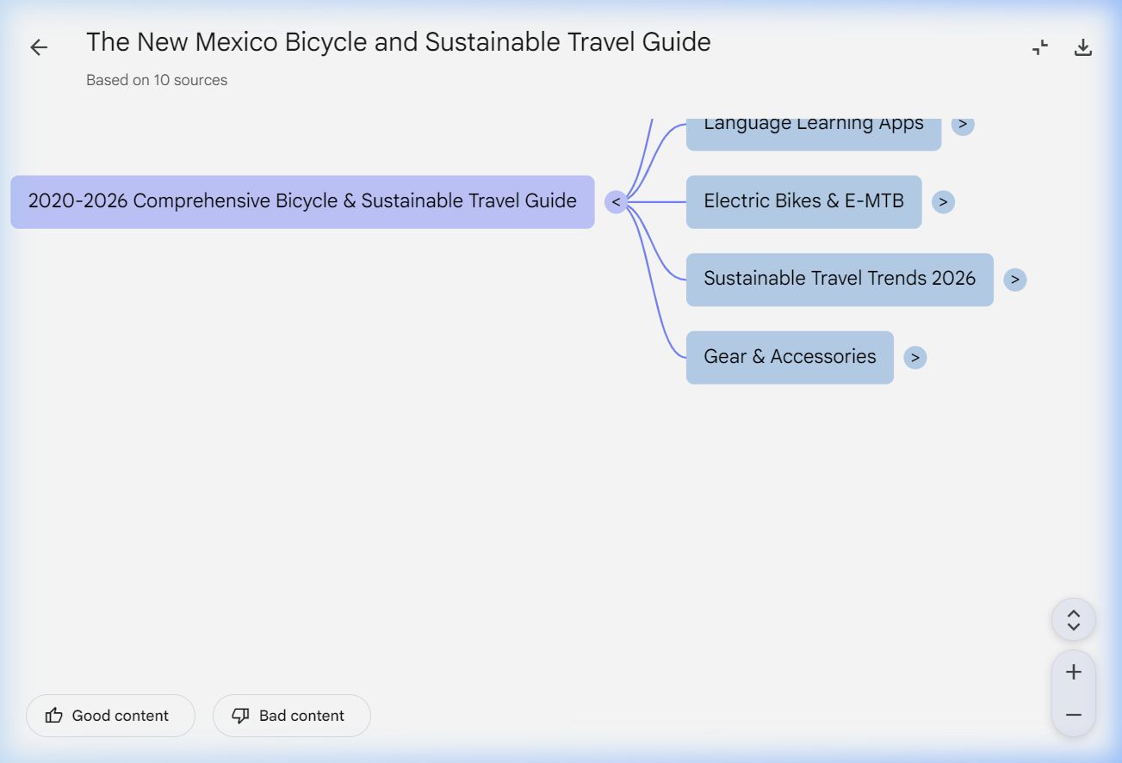The height and width of the screenshot is (763, 1122).
Task: Expand the Language Learning Apps branch arrow
Action: click(963, 125)
